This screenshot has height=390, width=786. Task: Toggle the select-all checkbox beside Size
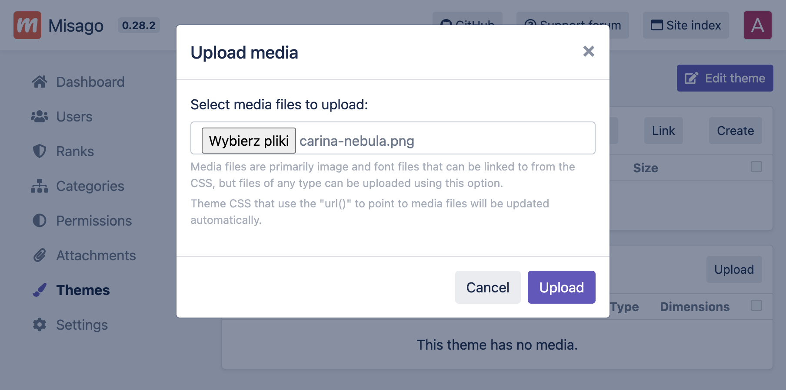pyautogui.click(x=756, y=167)
